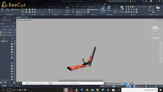The image size is (163, 92).
Task: Open the Unsaved View dropdown
Action: click(x=93, y=9)
